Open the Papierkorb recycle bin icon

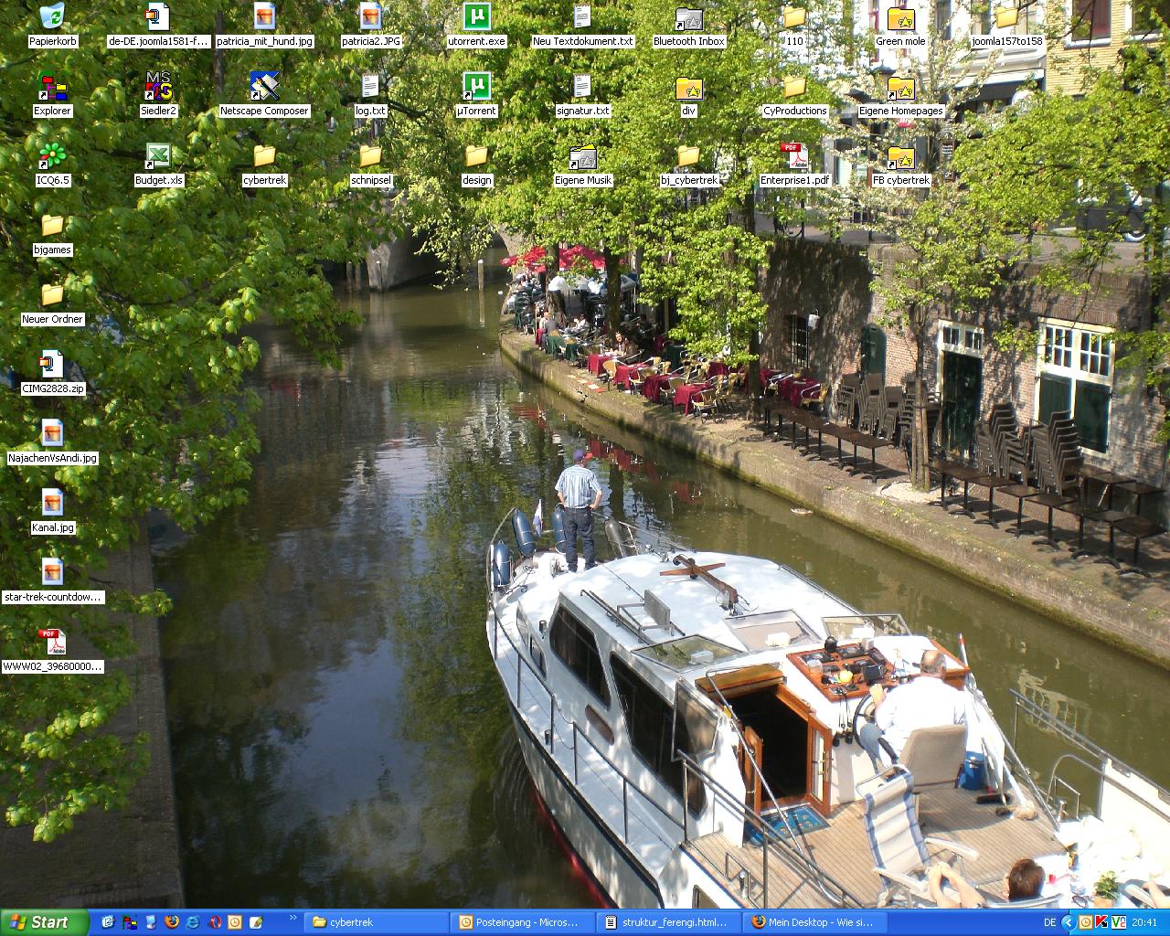click(52, 17)
